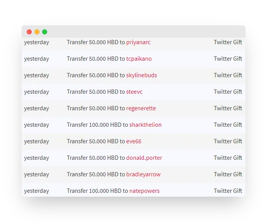Select the Twitter Gift memo for priyanarc

[x=228, y=42]
